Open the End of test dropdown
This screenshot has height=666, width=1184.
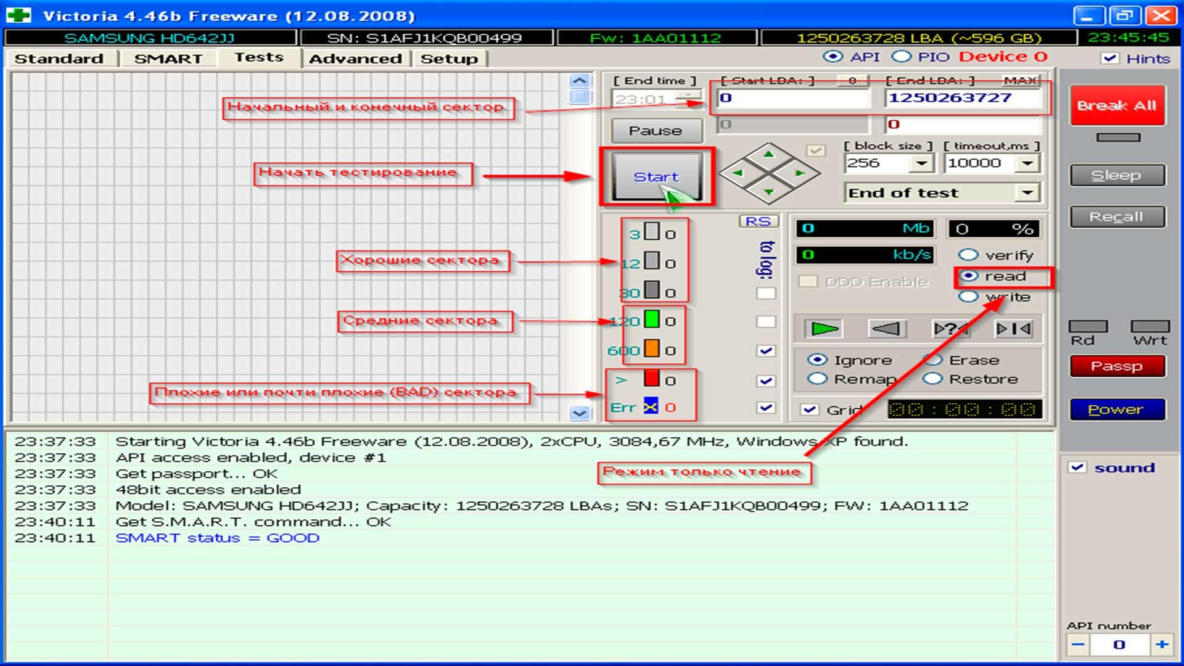coord(1027,193)
